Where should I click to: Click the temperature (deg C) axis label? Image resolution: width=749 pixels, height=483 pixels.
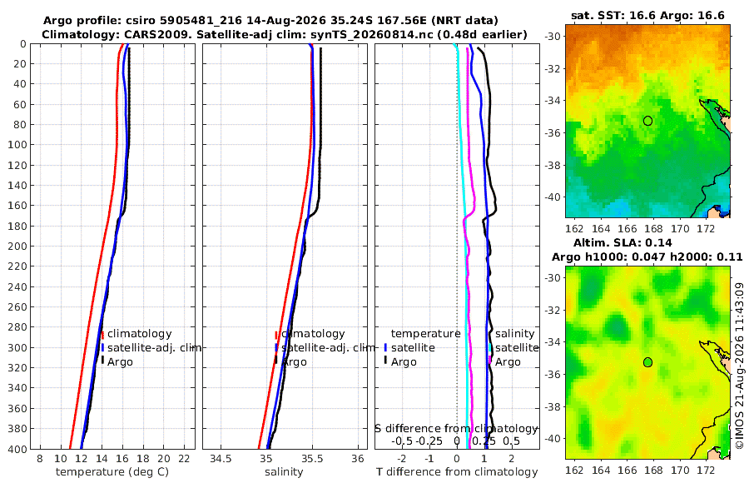pyautogui.click(x=112, y=472)
